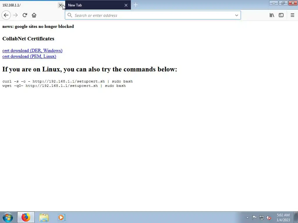Click the google sites news line

(x=38, y=26)
